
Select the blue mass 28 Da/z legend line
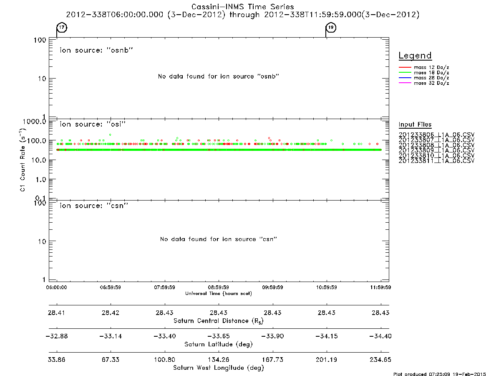click(405, 78)
